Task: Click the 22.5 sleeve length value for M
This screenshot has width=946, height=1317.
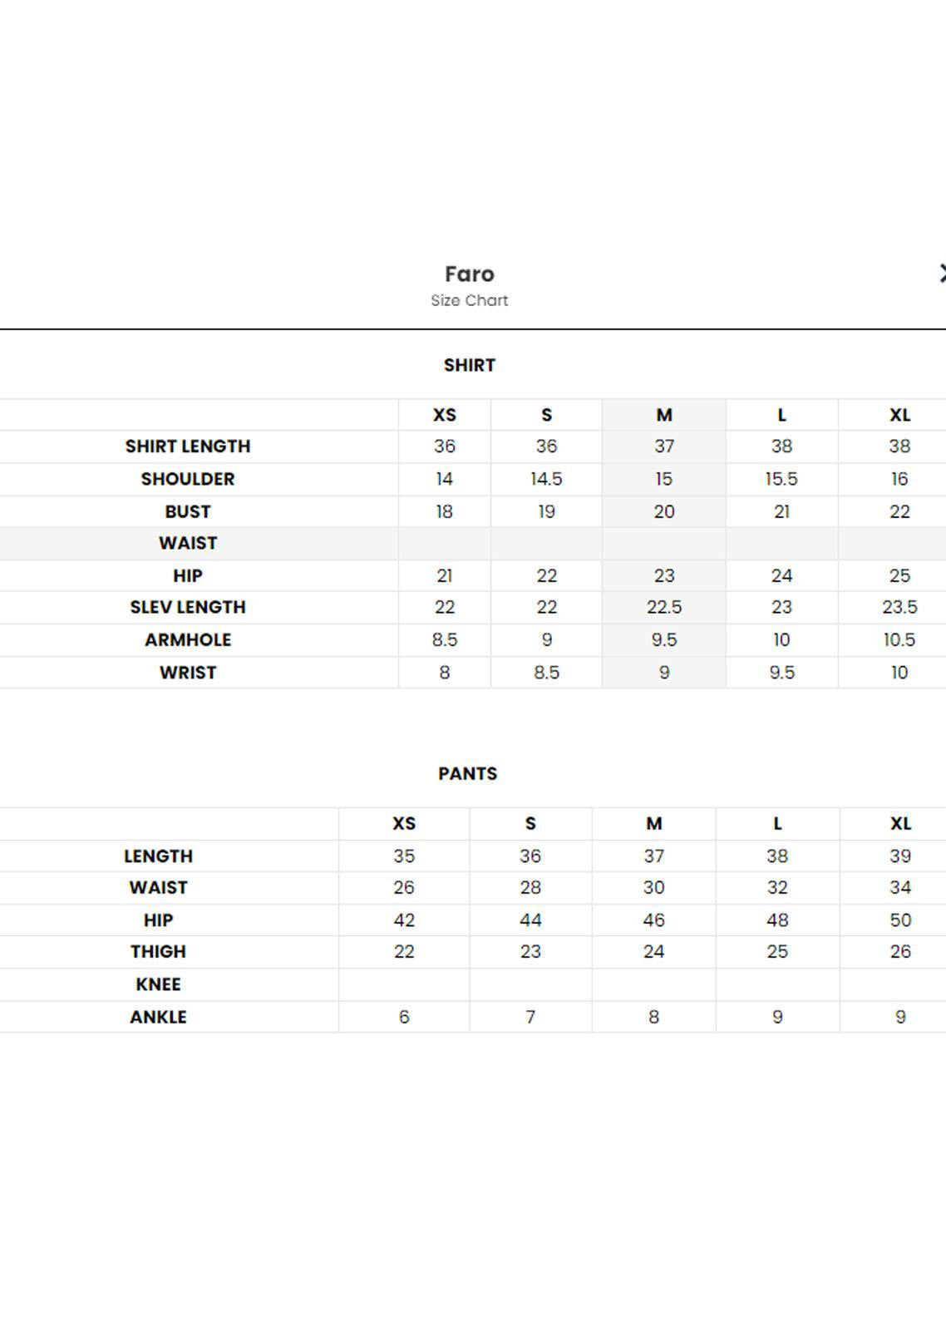Action: (664, 608)
